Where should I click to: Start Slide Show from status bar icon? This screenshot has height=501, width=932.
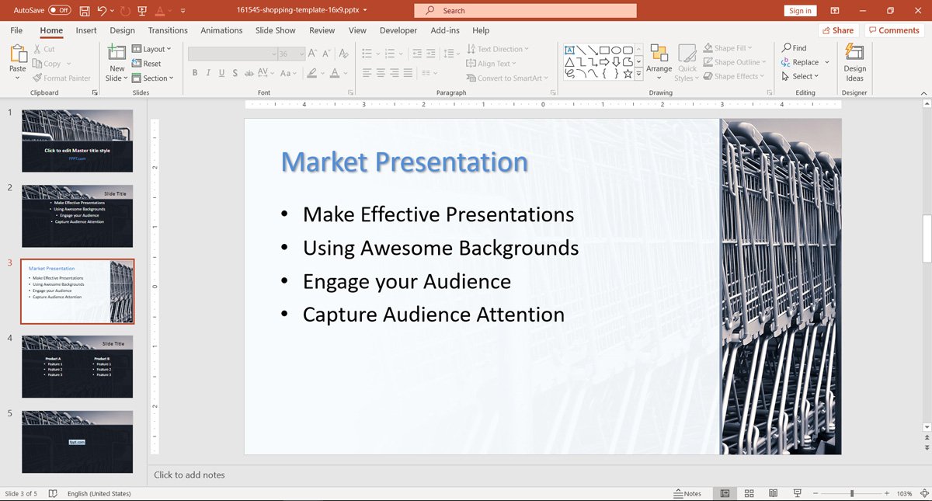pos(797,493)
